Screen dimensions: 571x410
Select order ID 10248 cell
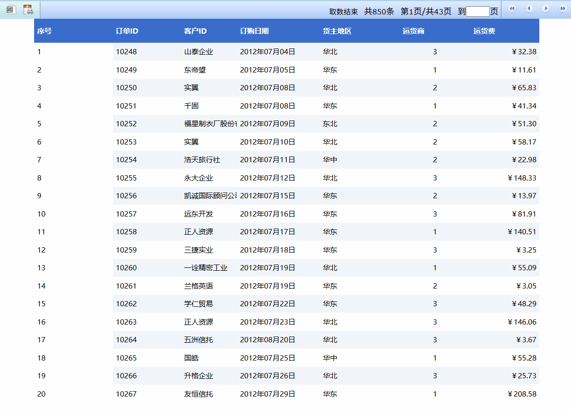click(x=126, y=52)
